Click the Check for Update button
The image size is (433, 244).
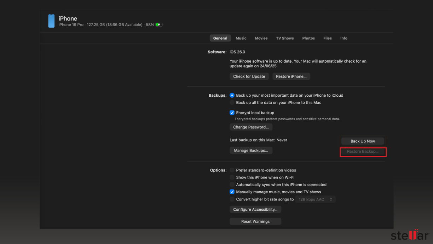(249, 76)
